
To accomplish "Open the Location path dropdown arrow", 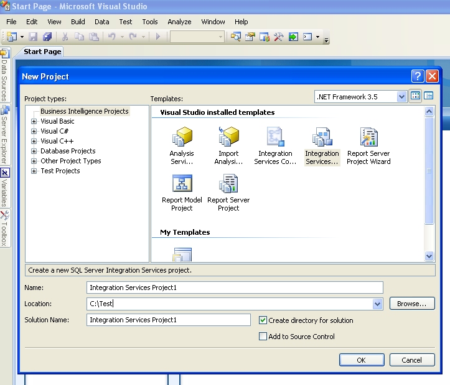I will (377, 304).
